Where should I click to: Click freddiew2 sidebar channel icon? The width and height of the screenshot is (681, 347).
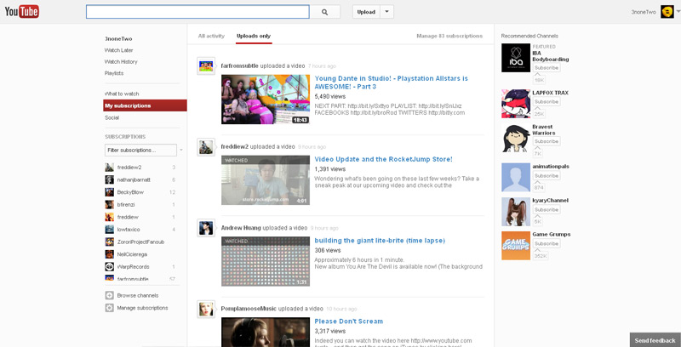pos(110,167)
